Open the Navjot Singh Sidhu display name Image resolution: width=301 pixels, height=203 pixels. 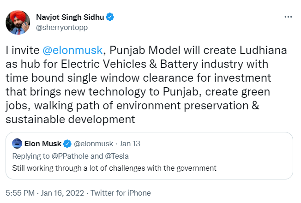coord(69,17)
